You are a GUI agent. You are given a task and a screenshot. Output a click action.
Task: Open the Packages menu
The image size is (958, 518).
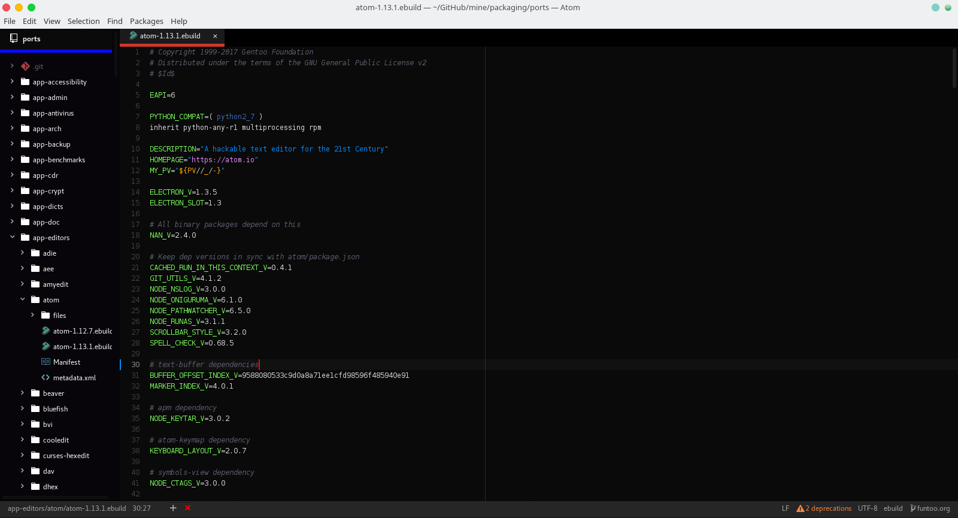pos(146,21)
